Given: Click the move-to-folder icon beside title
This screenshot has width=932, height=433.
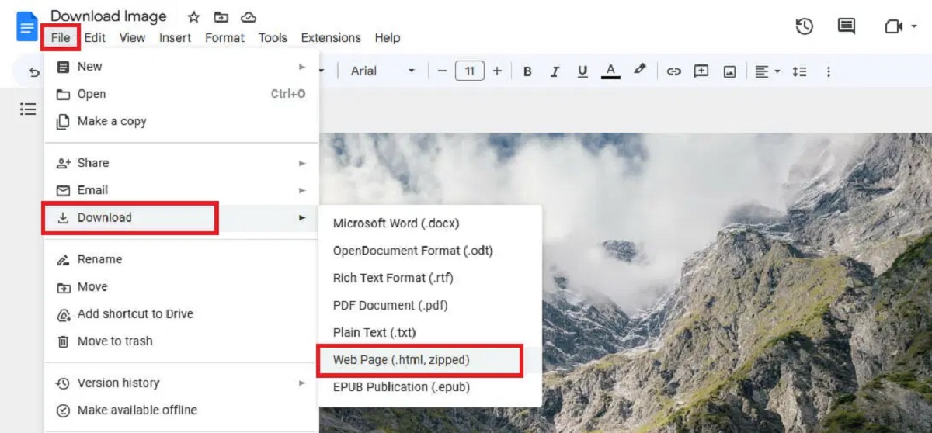Looking at the screenshot, I should [221, 16].
